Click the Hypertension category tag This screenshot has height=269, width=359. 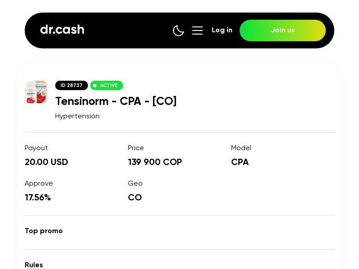(x=77, y=116)
